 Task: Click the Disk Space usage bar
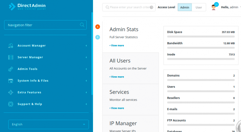(201, 37)
